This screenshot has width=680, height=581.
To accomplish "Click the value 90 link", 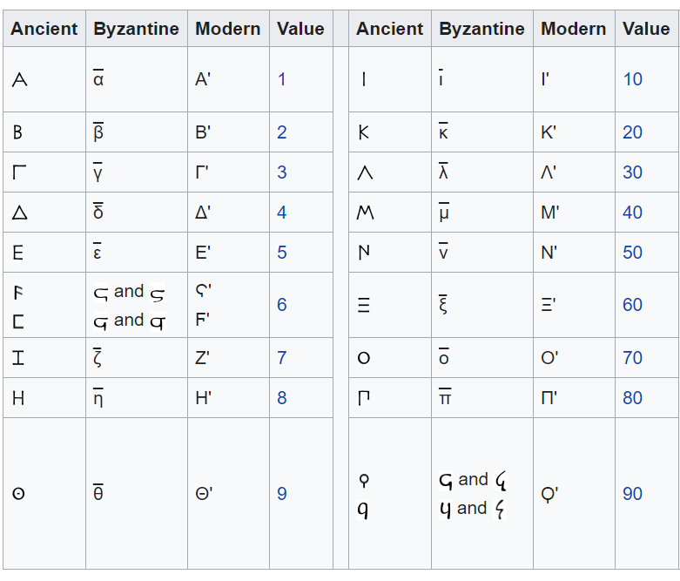I will coord(633,494).
